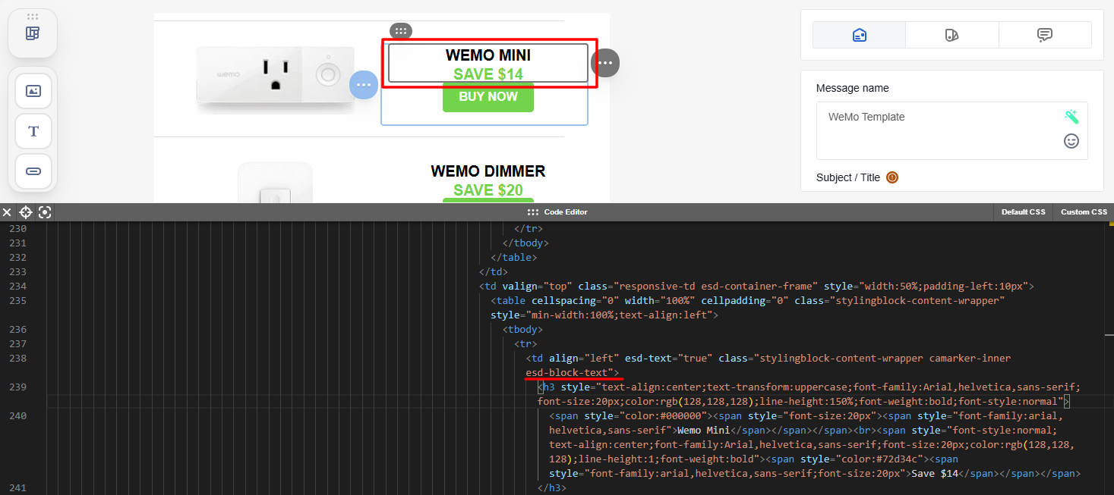Select the Button block tool
The height and width of the screenshot is (495, 1114).
33,171
